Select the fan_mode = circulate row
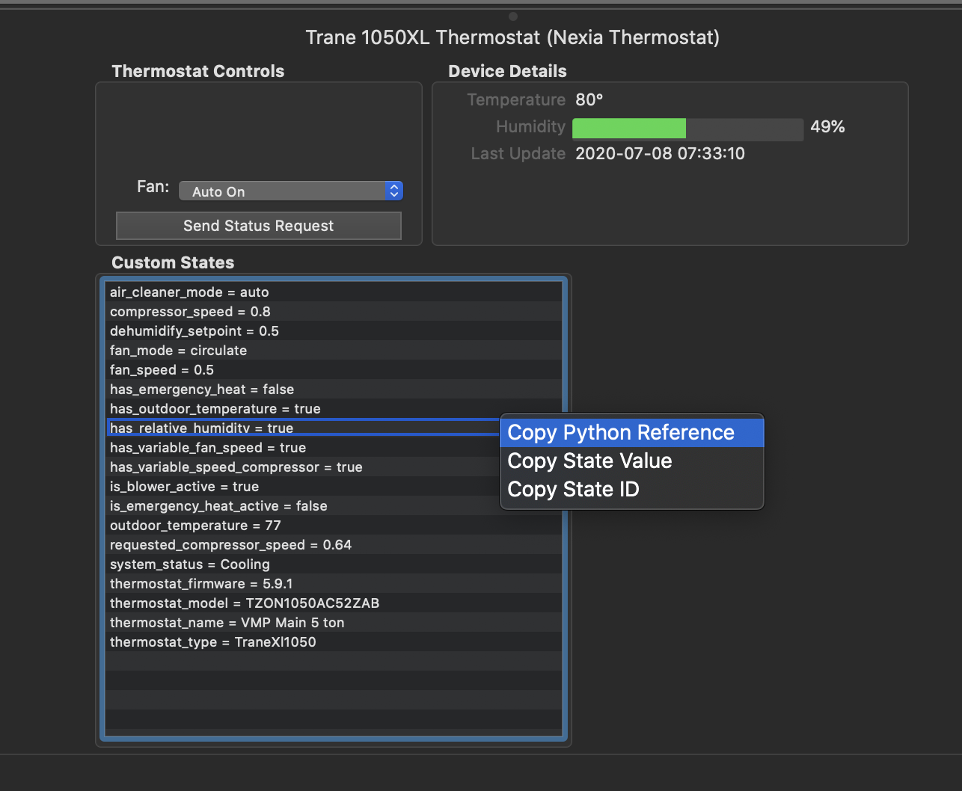The width and height of the screenshot is (962, 791). click(x=334, y=351)
